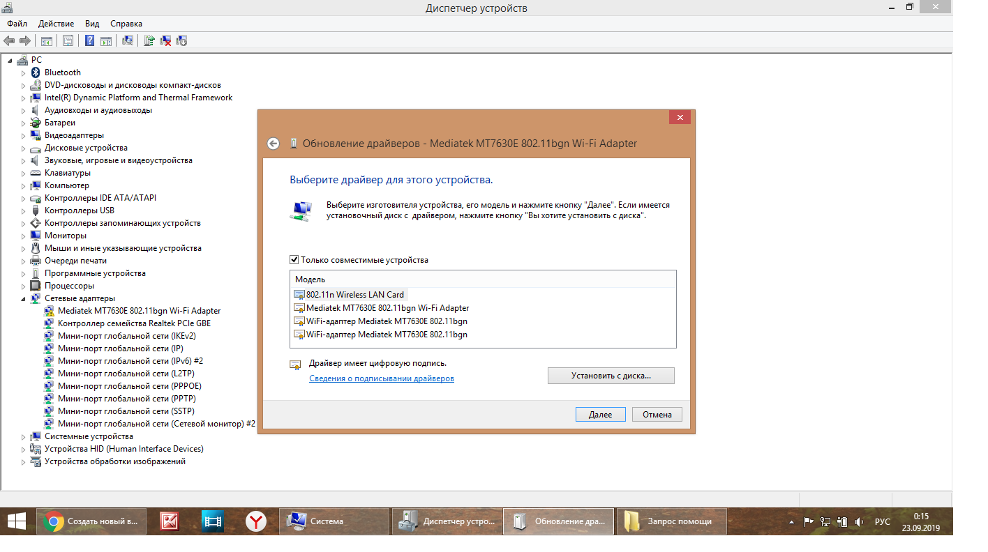The height and width of the screenshot is (552, 988).
Task: Select Мини-порт глобальной сети (SSTP)
Action: point(126,411)
